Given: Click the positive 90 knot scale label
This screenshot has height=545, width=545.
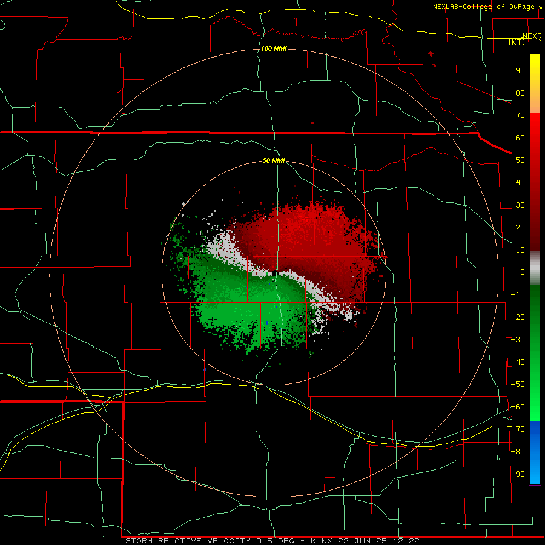Looking at the screenshot, I should click(520, 71).
